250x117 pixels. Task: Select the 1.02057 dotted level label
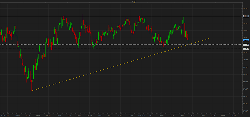tap(246, 45)
